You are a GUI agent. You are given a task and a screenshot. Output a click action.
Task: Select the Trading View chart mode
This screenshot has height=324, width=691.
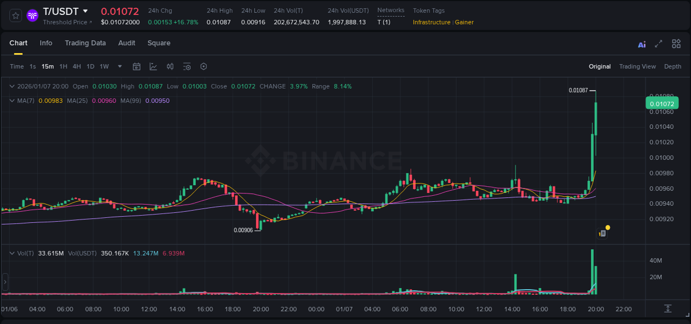(637, 66)
